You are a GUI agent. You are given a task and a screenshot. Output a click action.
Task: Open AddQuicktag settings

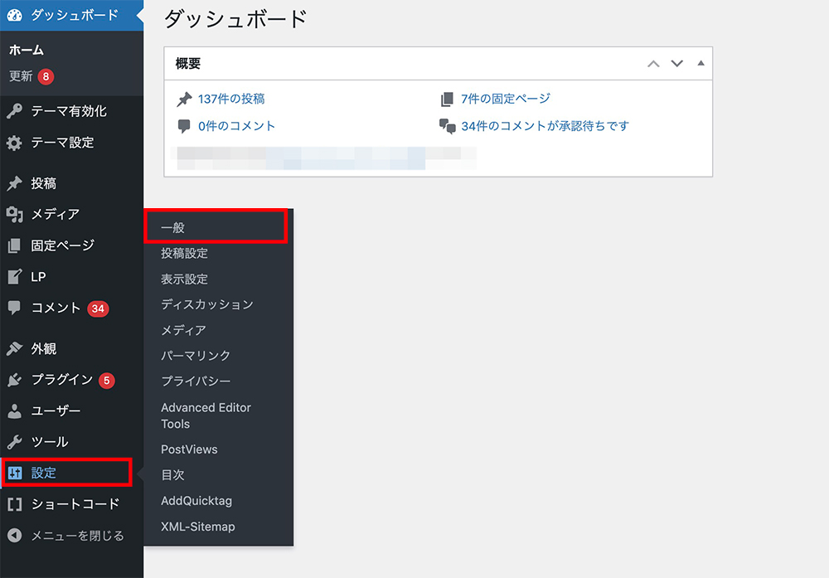[x=196, y=501]
